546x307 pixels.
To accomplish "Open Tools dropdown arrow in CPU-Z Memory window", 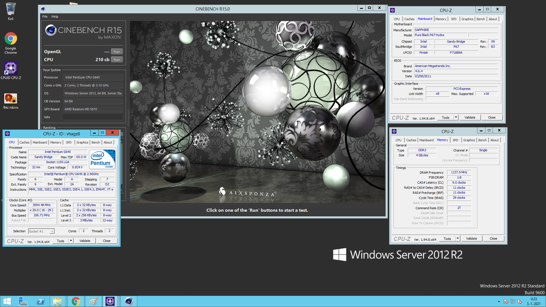I will pyautogui.click(x=458, y=238).
